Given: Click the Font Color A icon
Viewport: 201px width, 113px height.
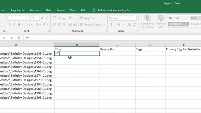Looking at the screenshot, I should [44, 24].
